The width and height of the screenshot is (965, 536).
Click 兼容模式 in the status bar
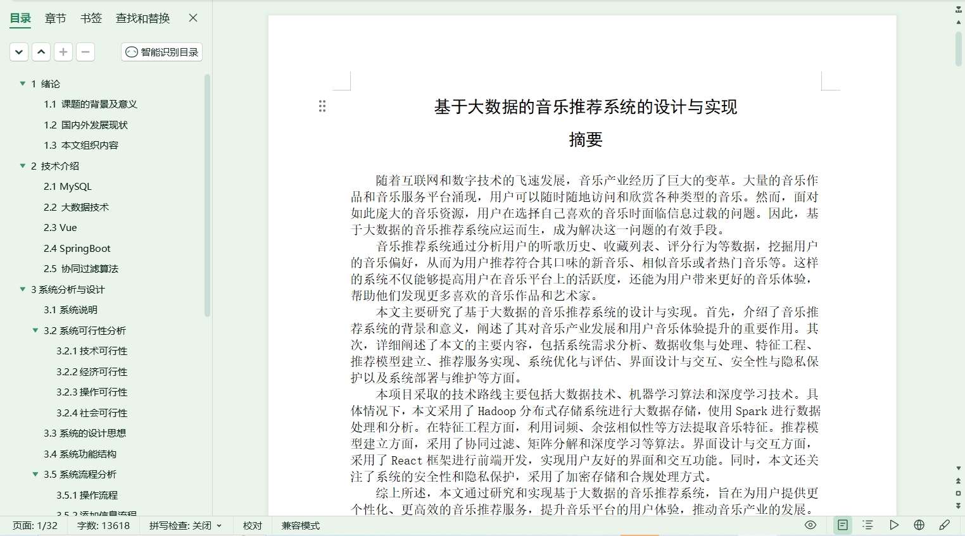click(301, 526)
